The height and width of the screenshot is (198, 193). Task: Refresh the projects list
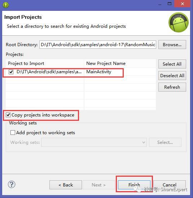(172, 87)
